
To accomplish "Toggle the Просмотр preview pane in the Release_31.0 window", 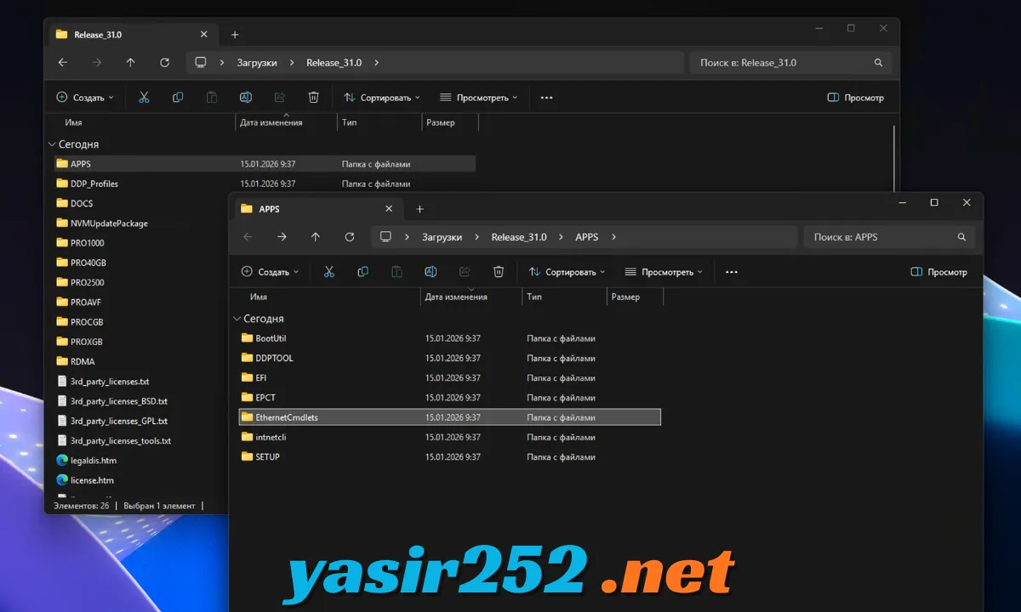I will (x=856, y=98).
